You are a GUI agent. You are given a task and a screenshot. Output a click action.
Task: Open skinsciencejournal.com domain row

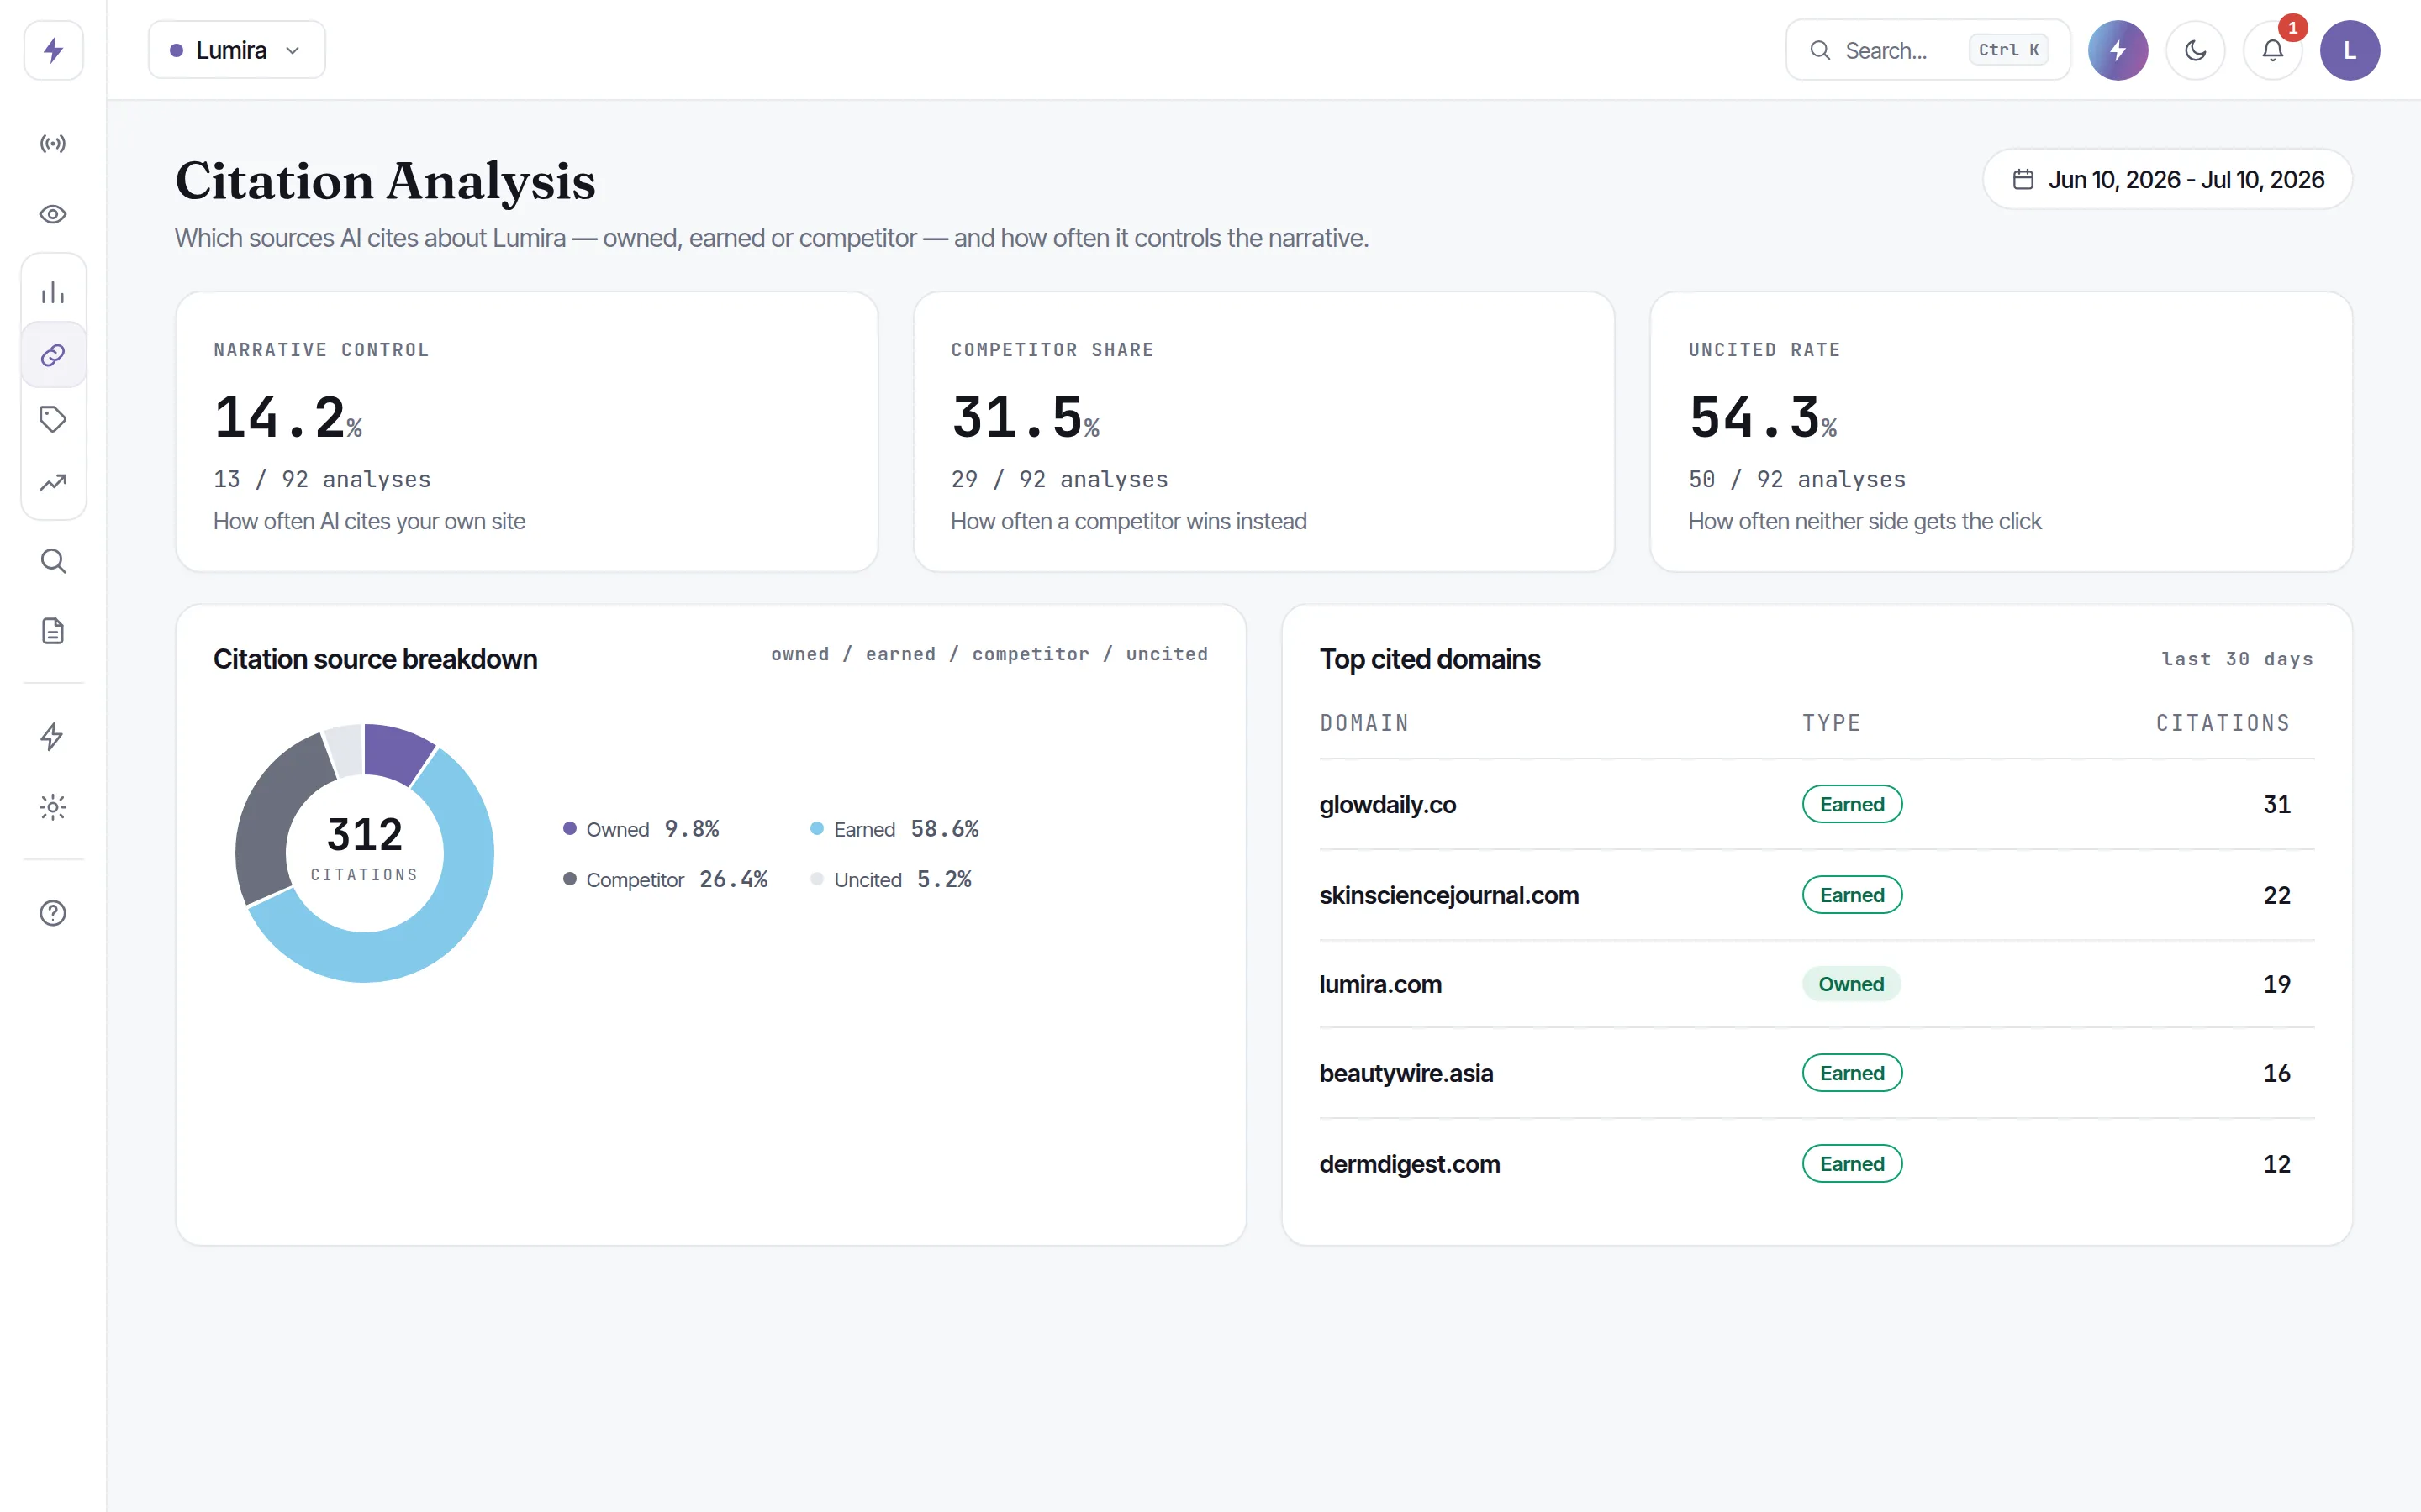coord(1817,894)
